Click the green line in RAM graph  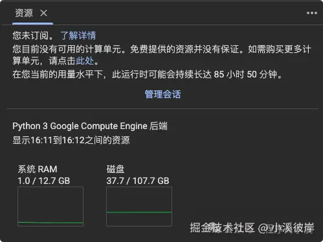pyautogui.click(x=50, y=223)
